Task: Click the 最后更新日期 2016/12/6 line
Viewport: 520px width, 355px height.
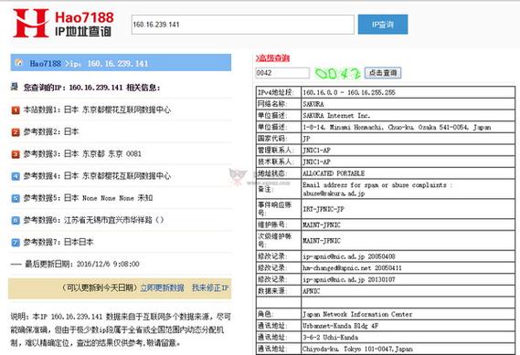Action: coord(82,264)
